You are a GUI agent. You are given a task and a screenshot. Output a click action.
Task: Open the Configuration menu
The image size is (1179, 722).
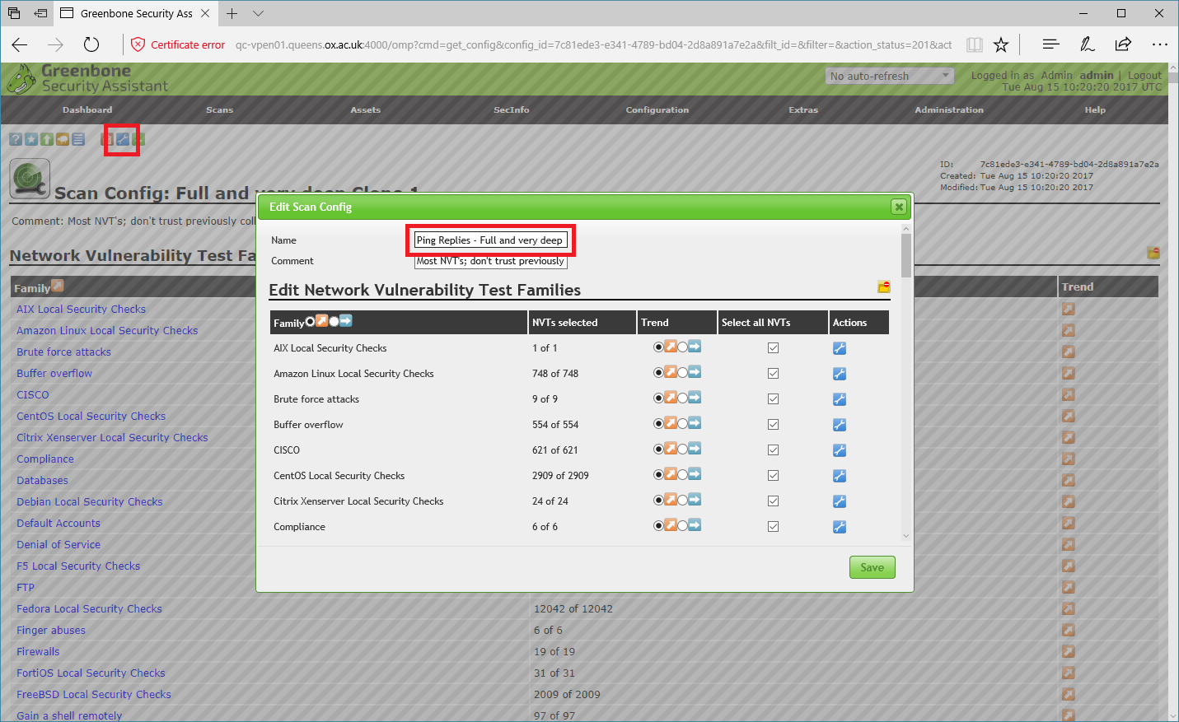[x=657, y=109]
